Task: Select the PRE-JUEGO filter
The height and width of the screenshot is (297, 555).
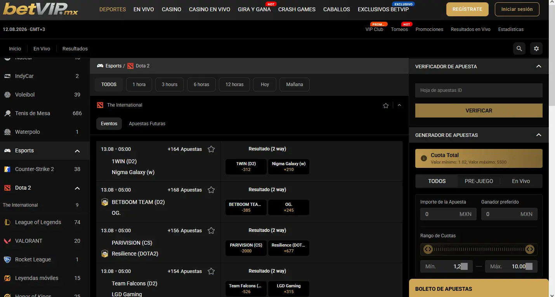Action: (x=479, y=181)
